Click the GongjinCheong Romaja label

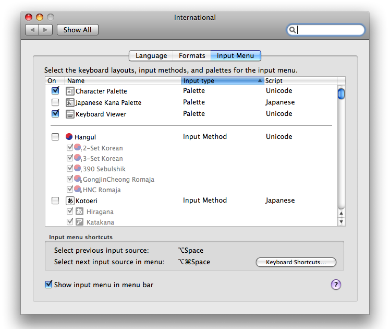click(118, 179)
